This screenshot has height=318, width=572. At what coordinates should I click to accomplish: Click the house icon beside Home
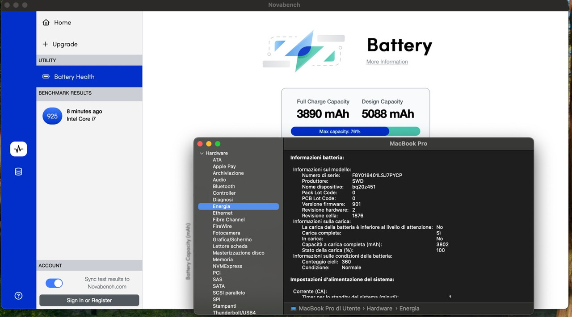tap(46, 22)
